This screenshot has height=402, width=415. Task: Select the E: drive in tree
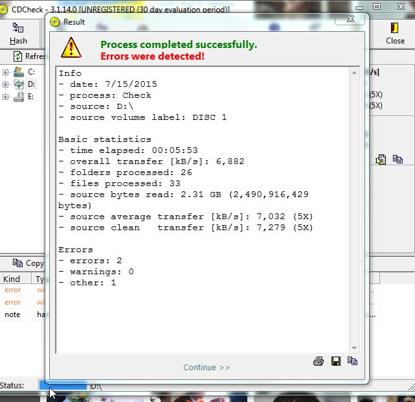tap(30, 97)
